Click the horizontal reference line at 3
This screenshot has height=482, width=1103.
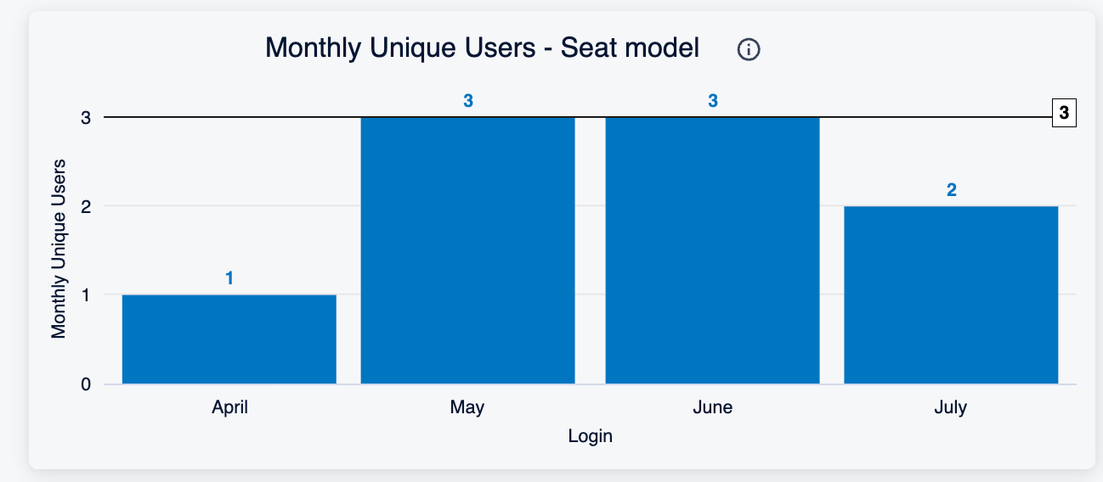578,117
